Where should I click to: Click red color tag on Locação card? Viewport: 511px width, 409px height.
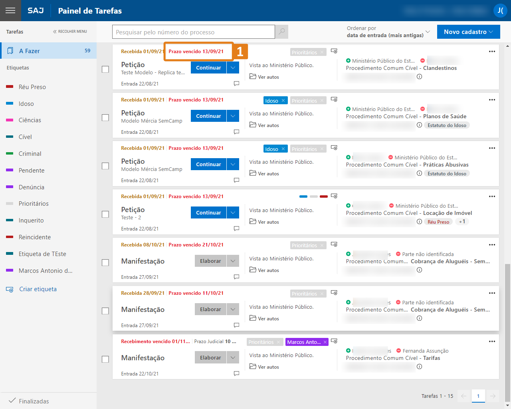tap(324, 197)
